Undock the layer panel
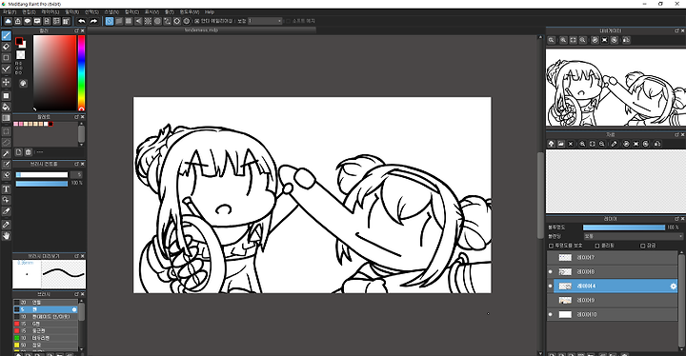This screenshot has width=686, height=356. pos(676,219)
